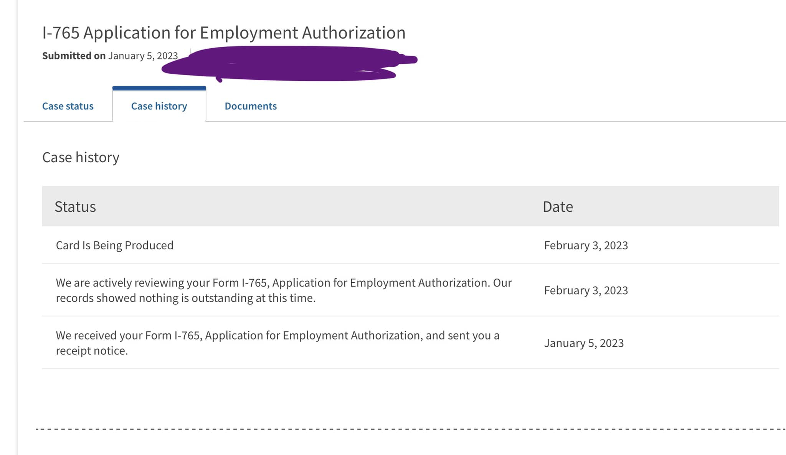Screen dimensions: 786x455
Task: Select the Case history tab
Action: (x=159, y=106)
